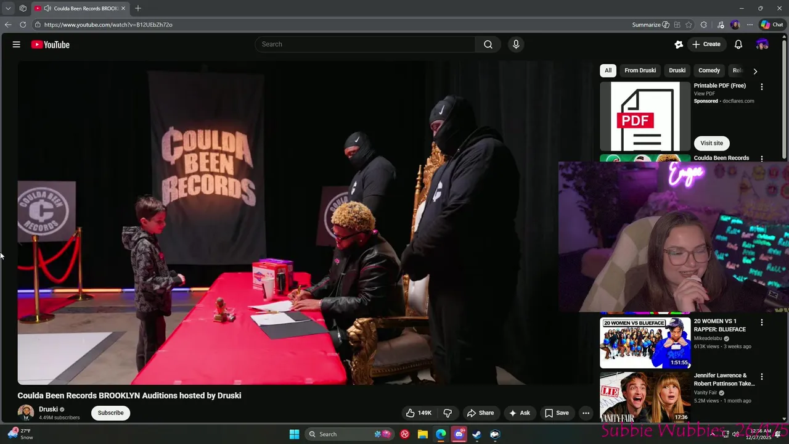
Task: Visit site for Printable PDF ad
Action: (711, 143)
